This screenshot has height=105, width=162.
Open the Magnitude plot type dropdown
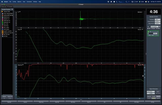23,65
